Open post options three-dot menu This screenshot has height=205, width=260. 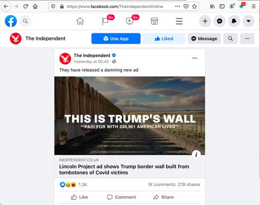pos(195,58)
